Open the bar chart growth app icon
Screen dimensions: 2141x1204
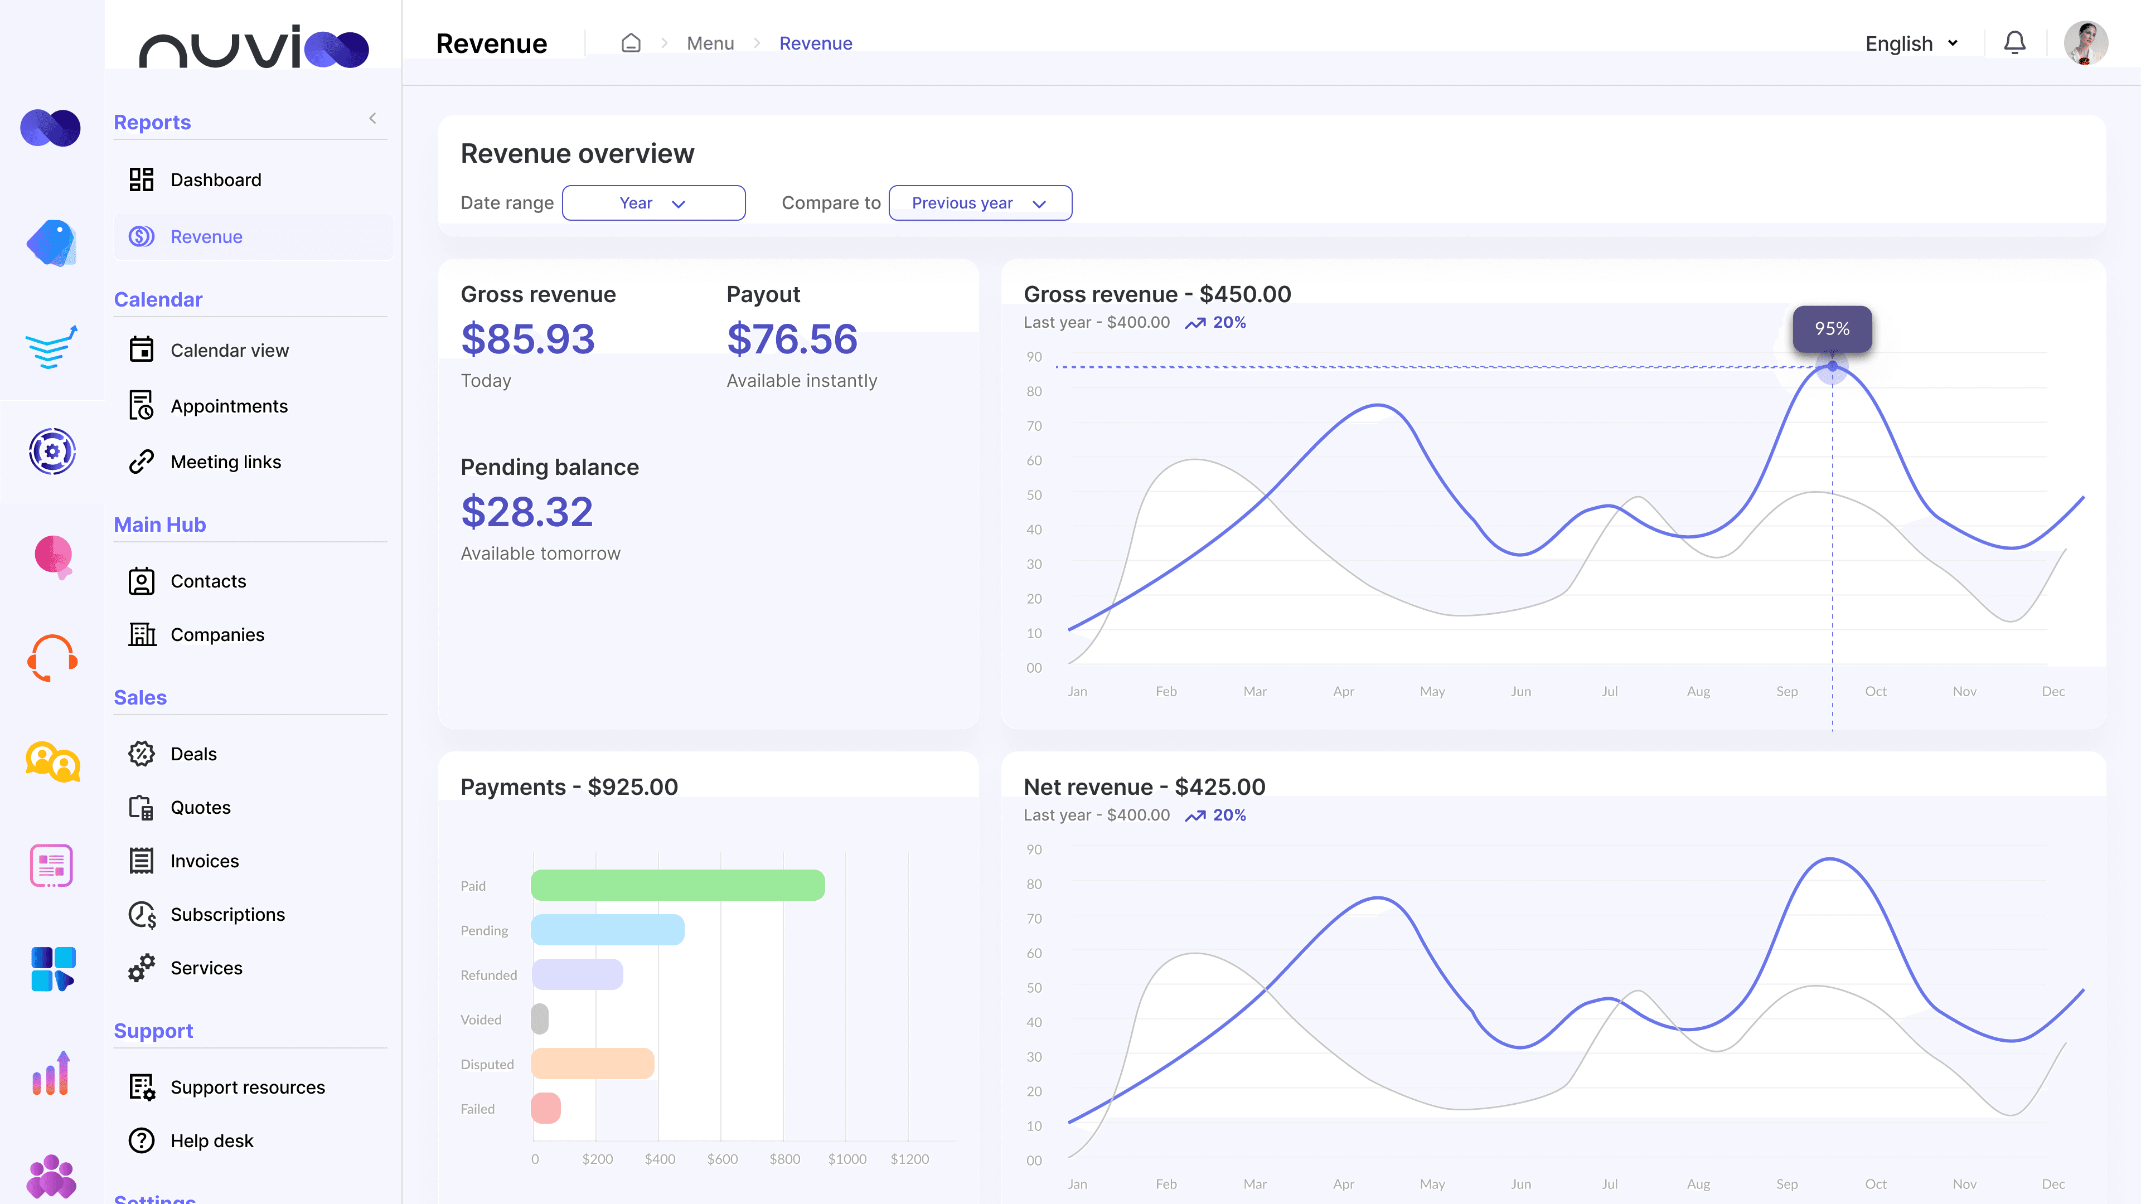click(51, 1074)
